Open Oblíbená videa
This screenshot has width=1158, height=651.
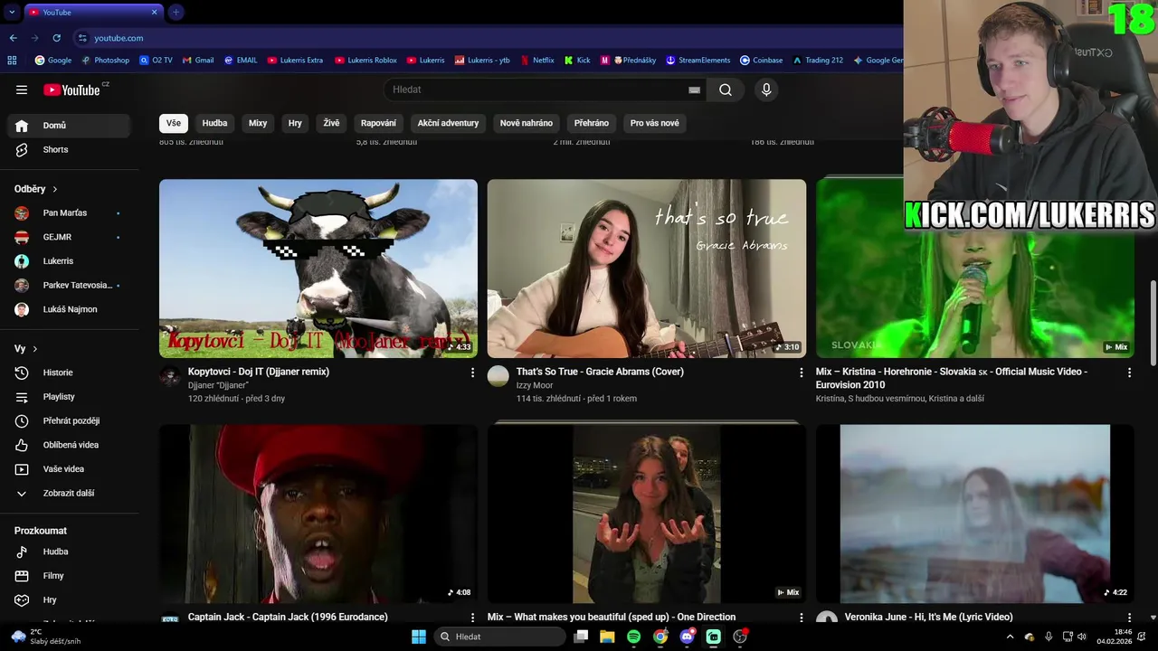click(69, 445)
